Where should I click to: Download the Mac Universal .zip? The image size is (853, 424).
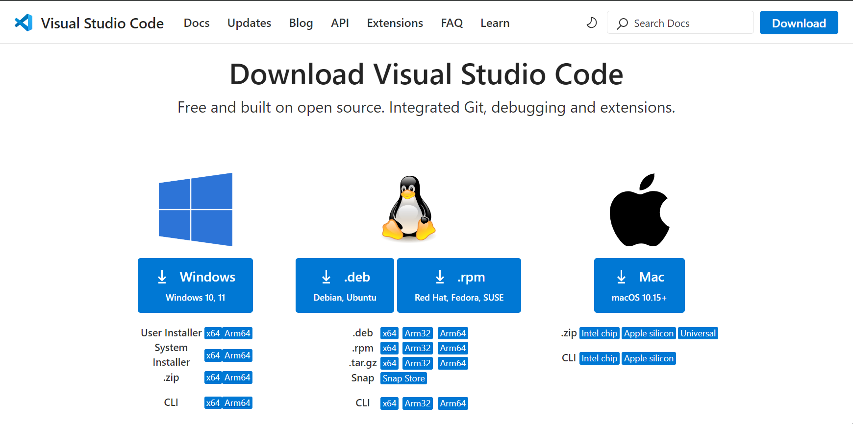click(698, 333)
